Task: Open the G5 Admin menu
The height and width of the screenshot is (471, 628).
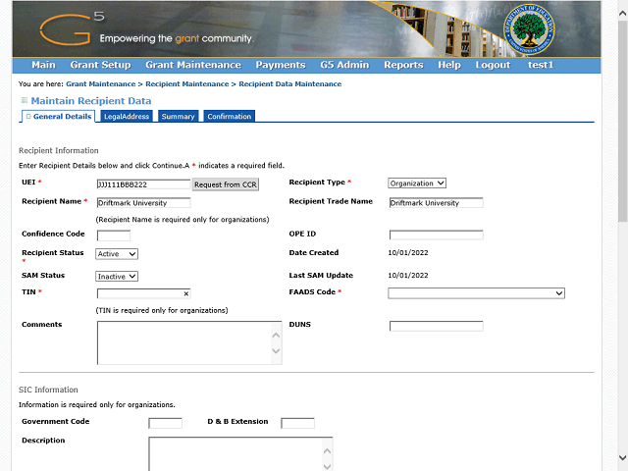Action: (344, 65)
